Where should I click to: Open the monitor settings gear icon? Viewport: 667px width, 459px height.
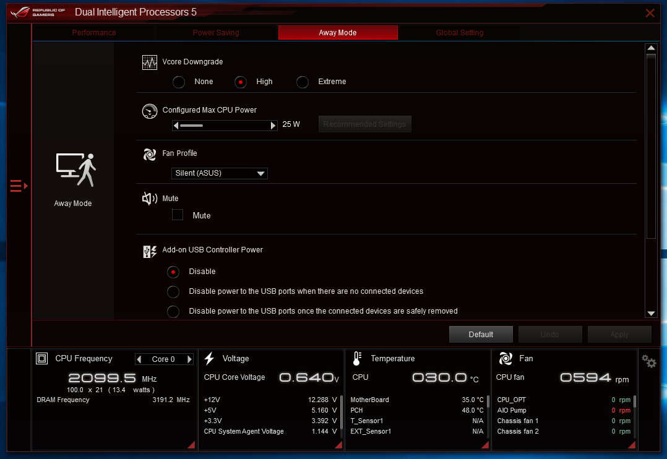(x=648, y=362)
